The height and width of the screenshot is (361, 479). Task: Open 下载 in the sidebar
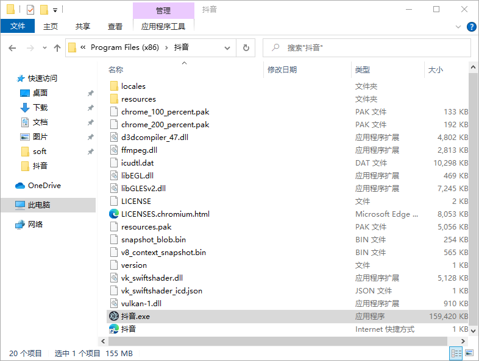[x=40, y=108]
